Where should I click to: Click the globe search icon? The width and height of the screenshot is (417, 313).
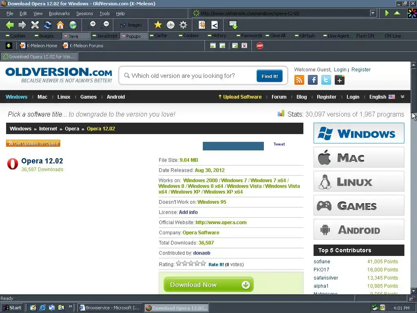click(x=73, y=25)
